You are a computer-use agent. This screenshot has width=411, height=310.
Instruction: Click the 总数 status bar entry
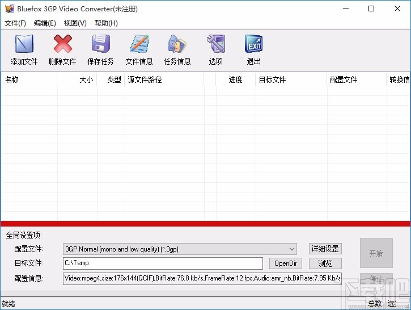pyautogui.click(x=375, y=304)
